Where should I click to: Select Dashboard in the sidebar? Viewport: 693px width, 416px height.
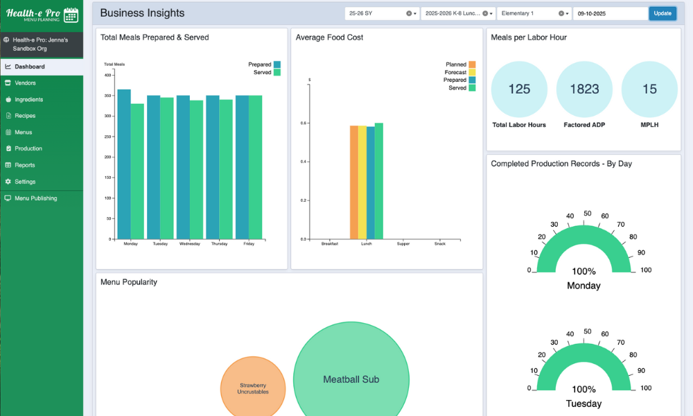(29, 67)
